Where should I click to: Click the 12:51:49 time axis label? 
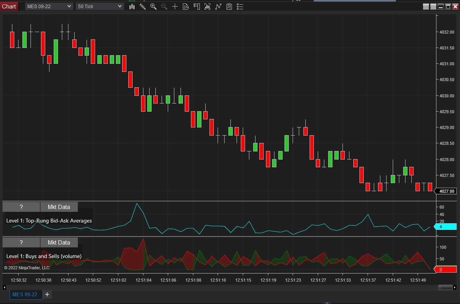418,280
